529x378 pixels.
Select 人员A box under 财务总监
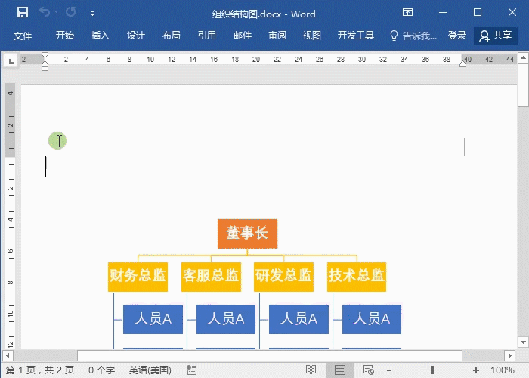tap(153, 319)
